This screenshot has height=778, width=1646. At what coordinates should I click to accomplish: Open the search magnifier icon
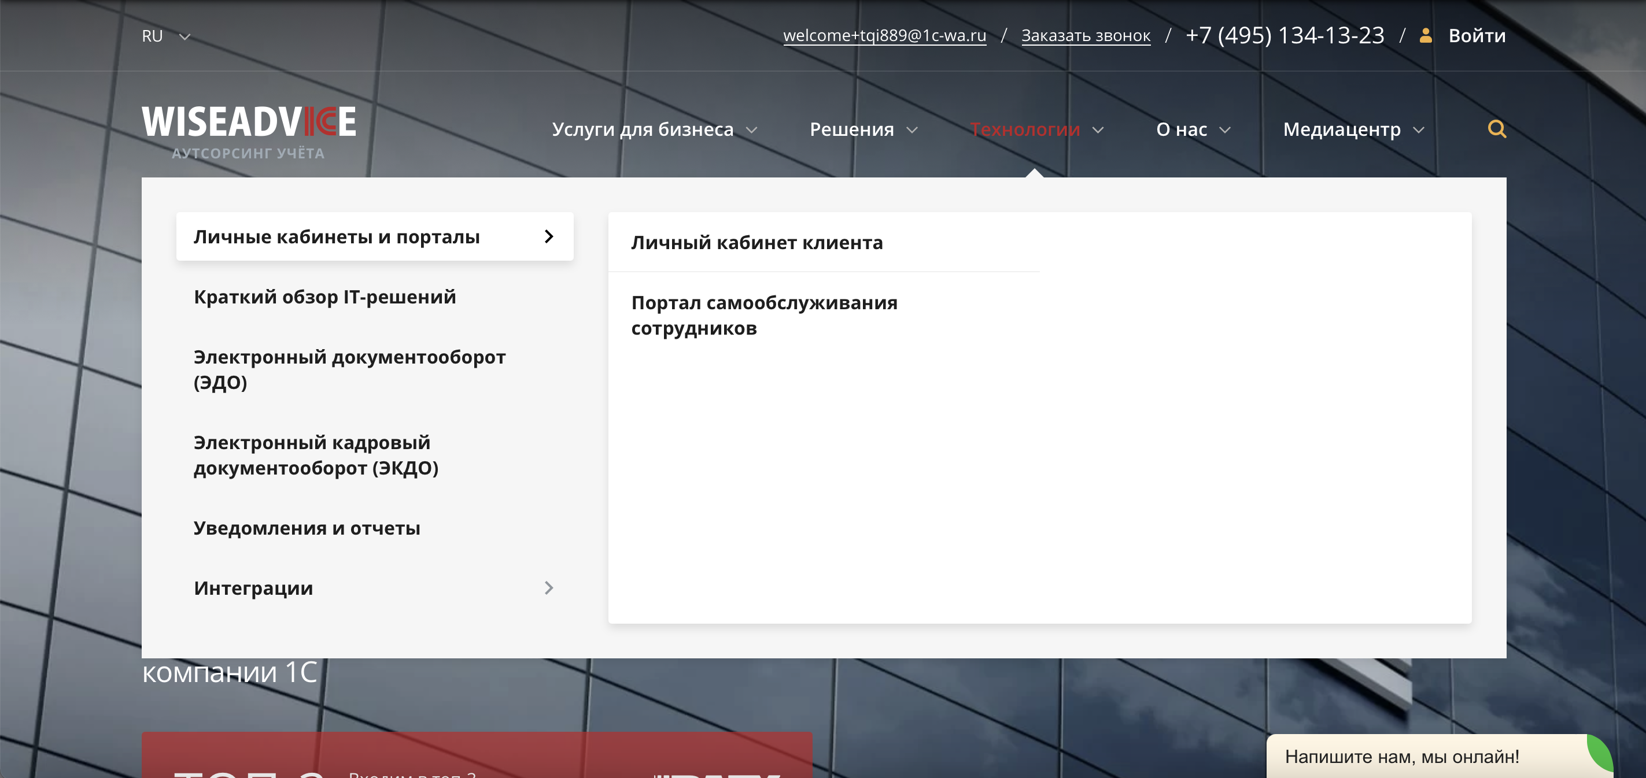click(x=1496, y=129)
